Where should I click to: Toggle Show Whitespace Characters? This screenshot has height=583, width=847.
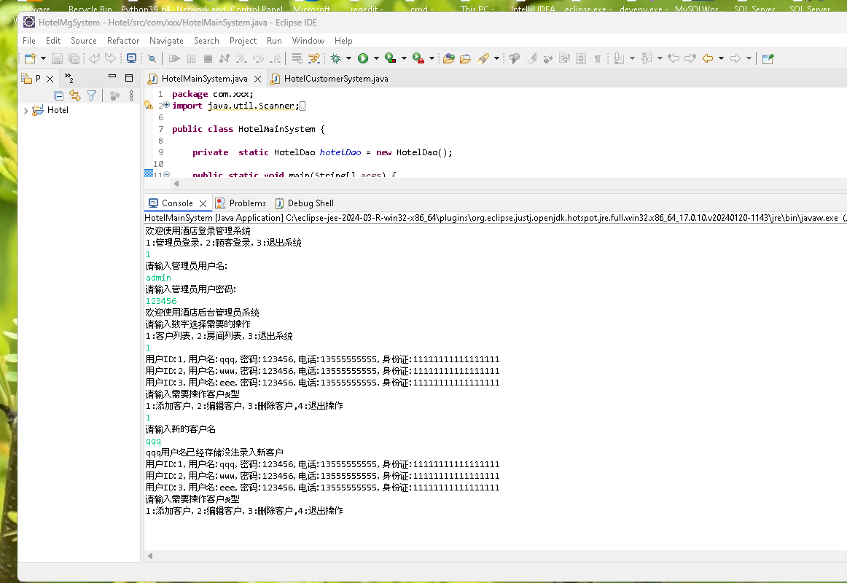(596, 58)
